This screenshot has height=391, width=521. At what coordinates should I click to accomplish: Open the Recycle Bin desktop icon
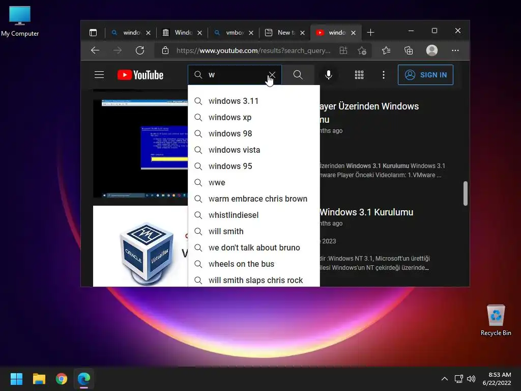point(496,320)
